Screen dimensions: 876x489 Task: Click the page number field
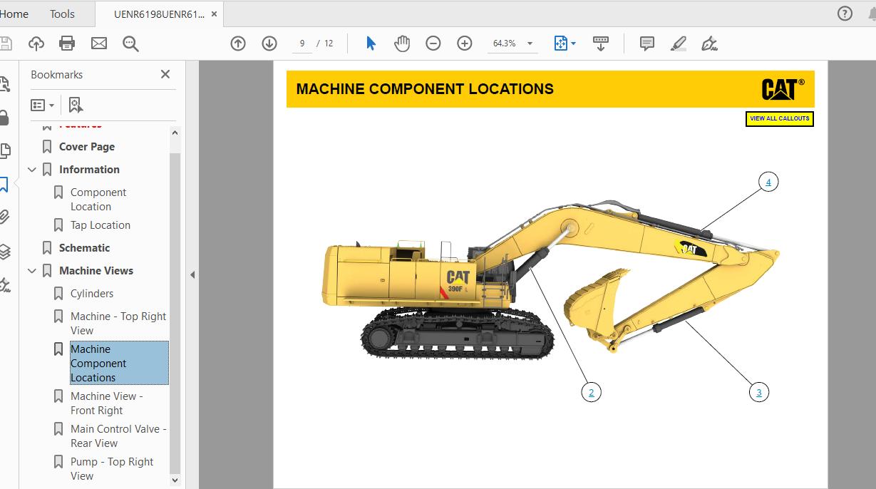[x=302, y=43]
